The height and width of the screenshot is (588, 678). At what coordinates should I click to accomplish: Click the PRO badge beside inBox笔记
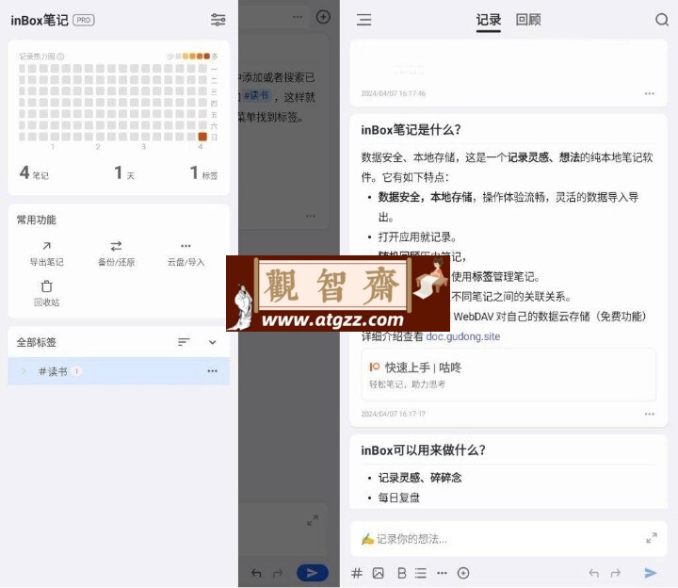pos(84,20)
